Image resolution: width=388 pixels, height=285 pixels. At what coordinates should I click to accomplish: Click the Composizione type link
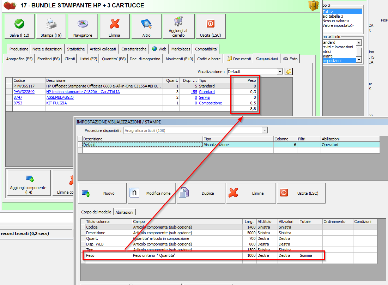(x=210, y=103)
